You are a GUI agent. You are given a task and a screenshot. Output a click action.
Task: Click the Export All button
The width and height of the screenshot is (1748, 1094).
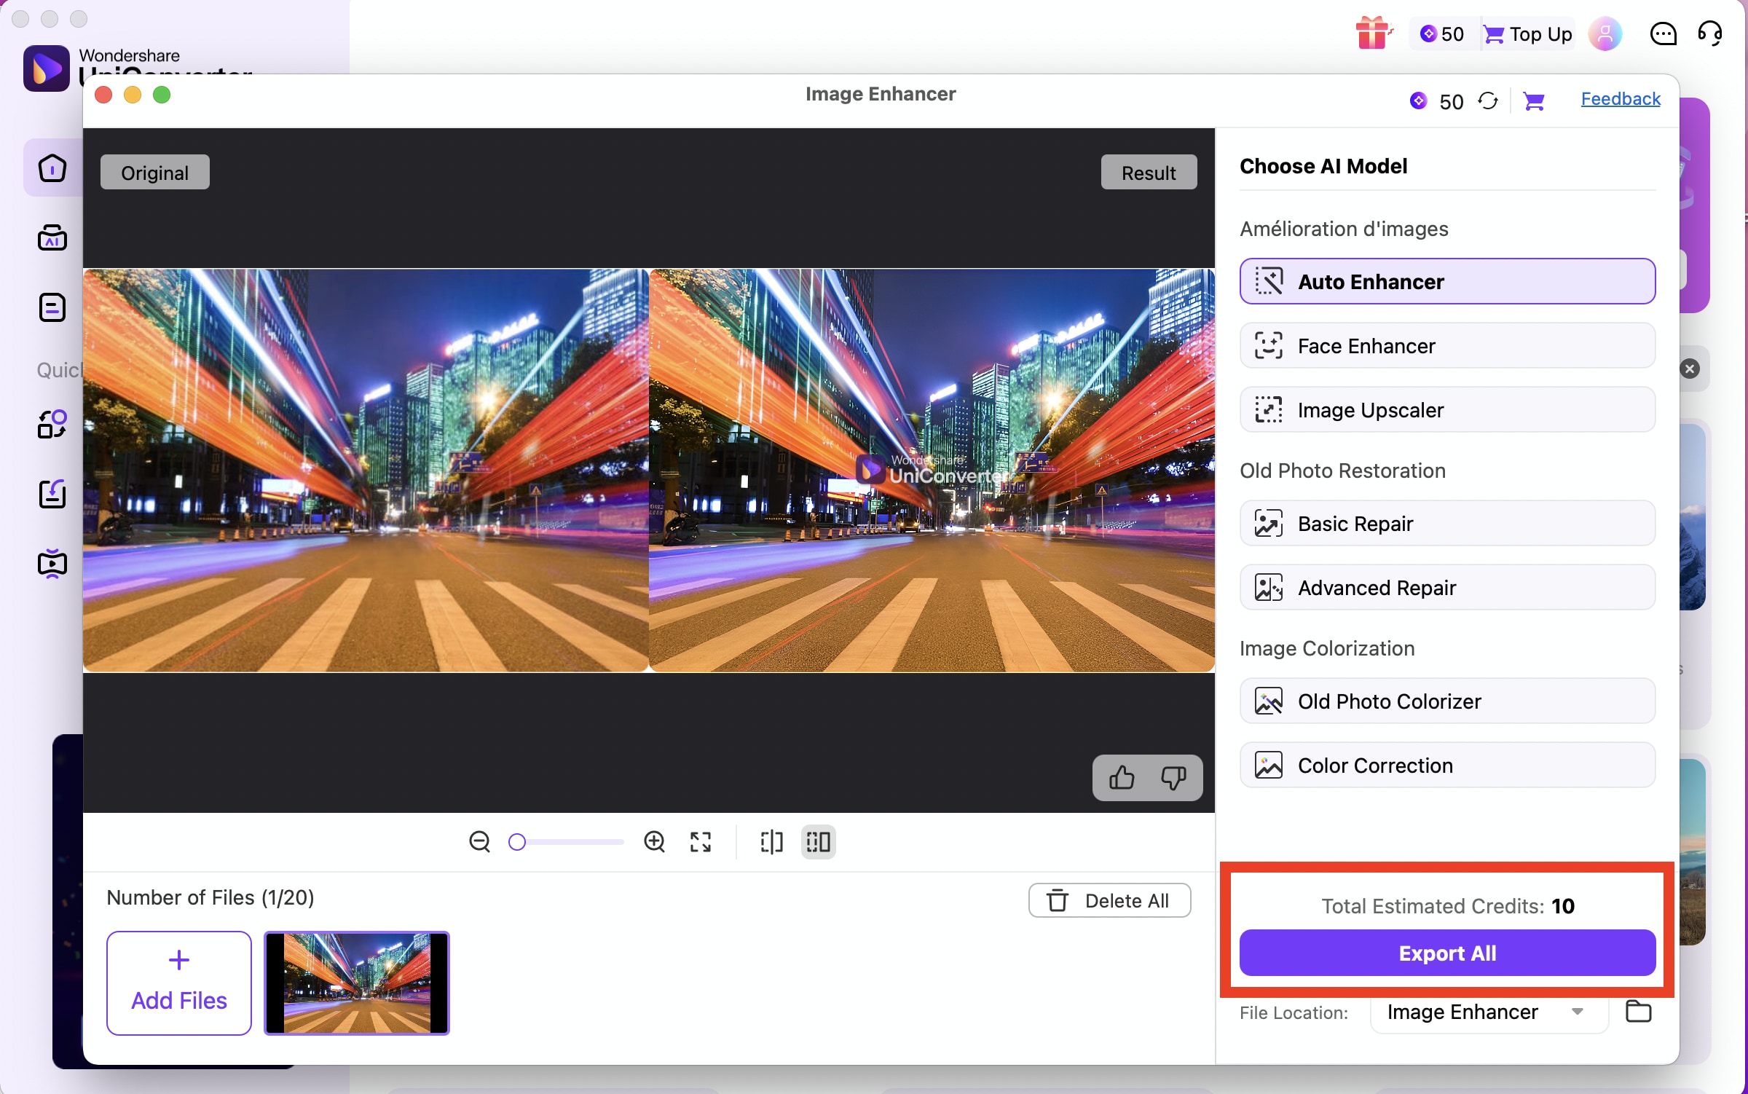click(1446, 953)
